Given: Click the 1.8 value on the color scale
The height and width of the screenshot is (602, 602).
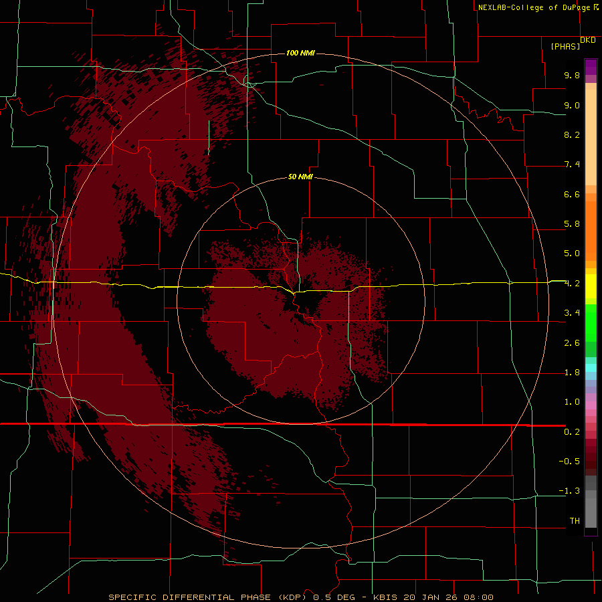Looking at the screenshot, I should click(x=572, y=373).
